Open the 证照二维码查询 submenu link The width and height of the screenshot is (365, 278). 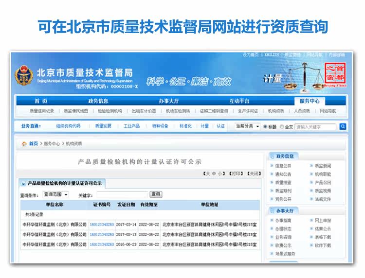[x=214, y=111]
